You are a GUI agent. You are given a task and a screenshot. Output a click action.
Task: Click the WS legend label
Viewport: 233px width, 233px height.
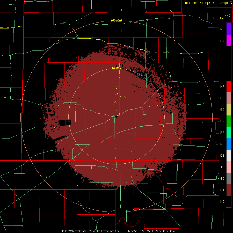[222, 144]
